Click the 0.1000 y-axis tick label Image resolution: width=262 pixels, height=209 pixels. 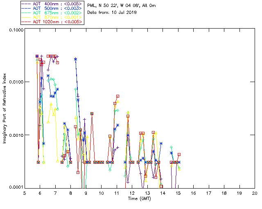[x=16, y=31]
